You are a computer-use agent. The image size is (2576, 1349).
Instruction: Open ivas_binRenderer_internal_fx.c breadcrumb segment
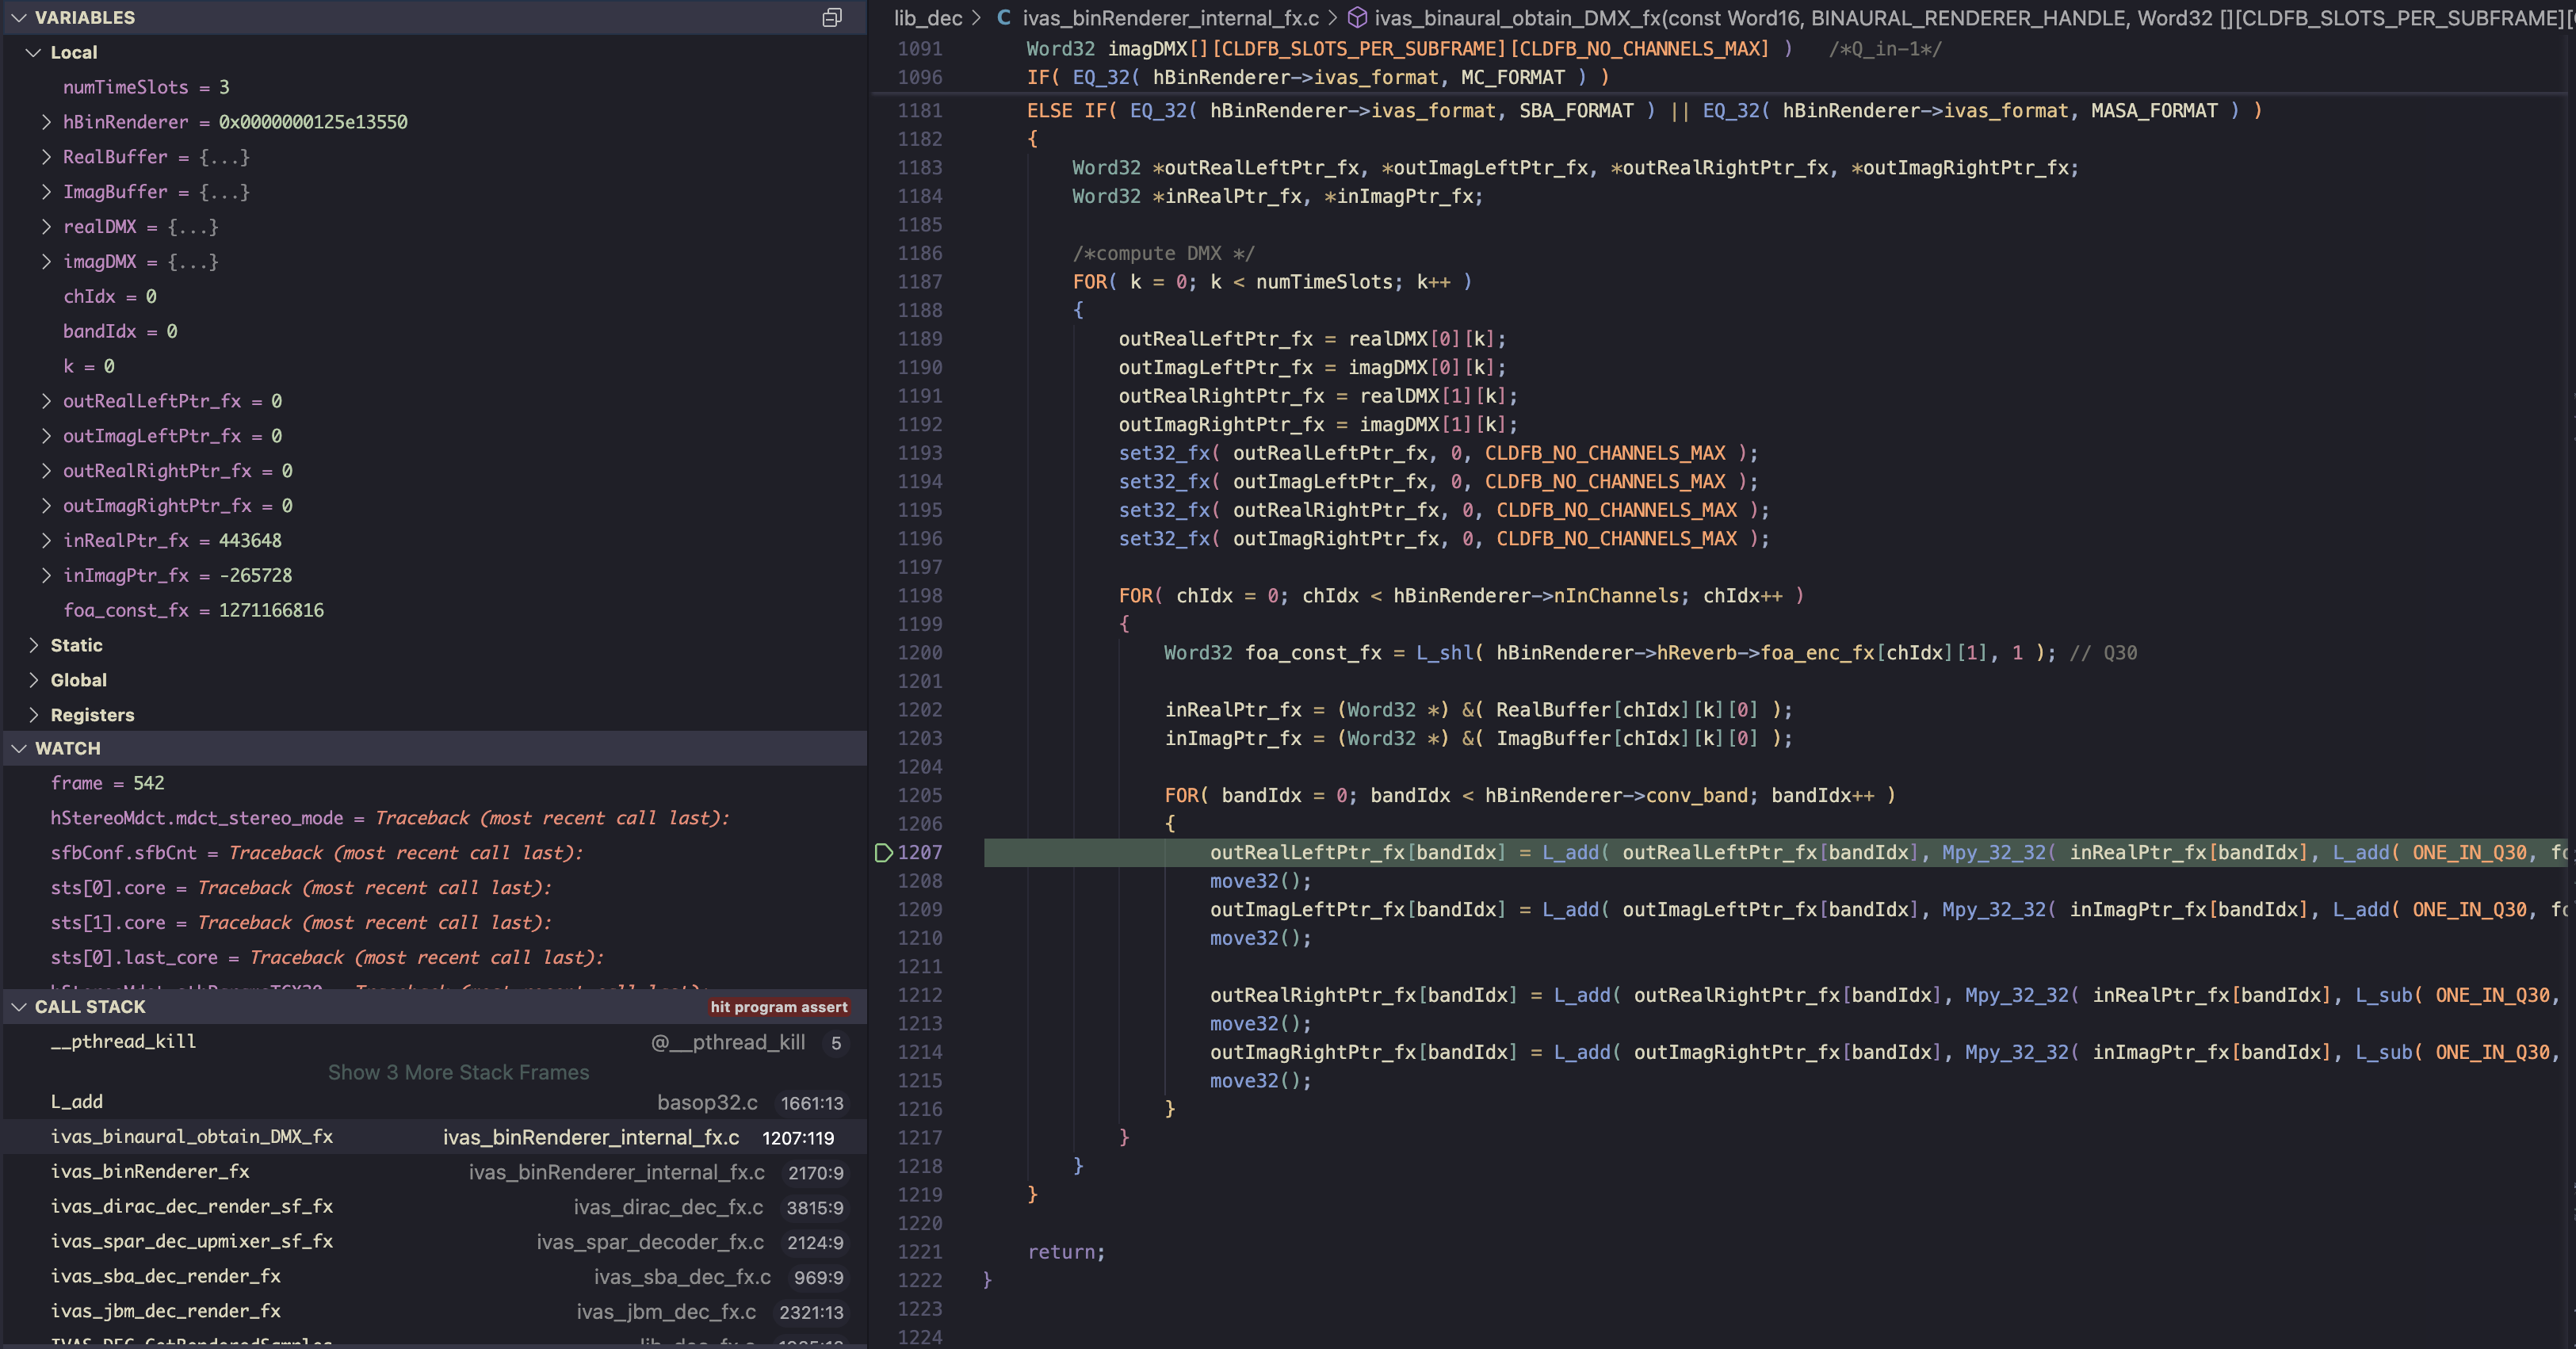pos(1170,17)
